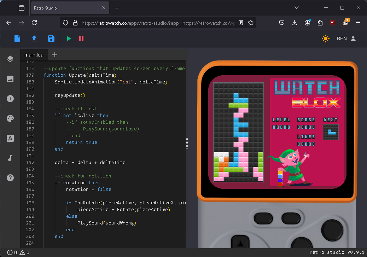This screenshot has height=257, width=367.
Task: Open the help question mark icon
Action: click(x=10, y=178)
